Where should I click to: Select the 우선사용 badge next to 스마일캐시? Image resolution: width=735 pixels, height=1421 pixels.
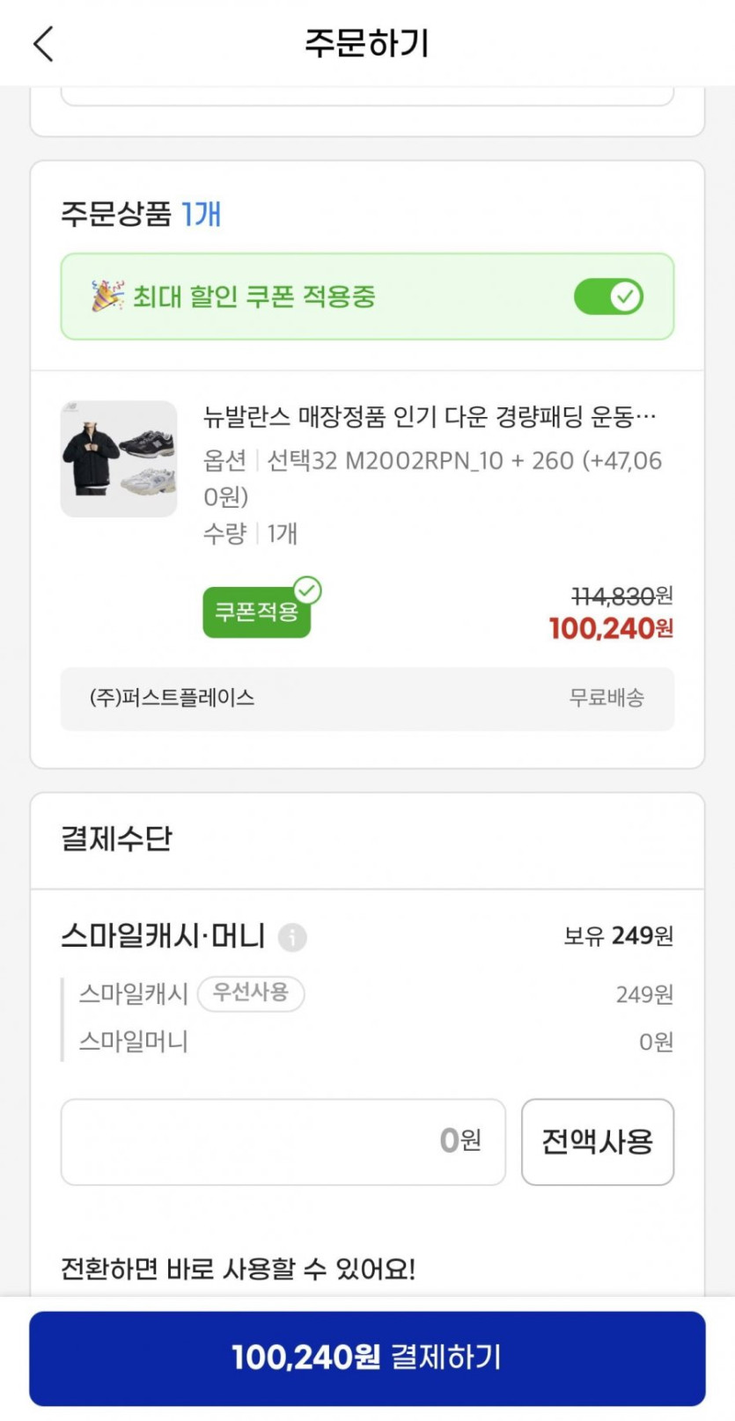(251, 993)
